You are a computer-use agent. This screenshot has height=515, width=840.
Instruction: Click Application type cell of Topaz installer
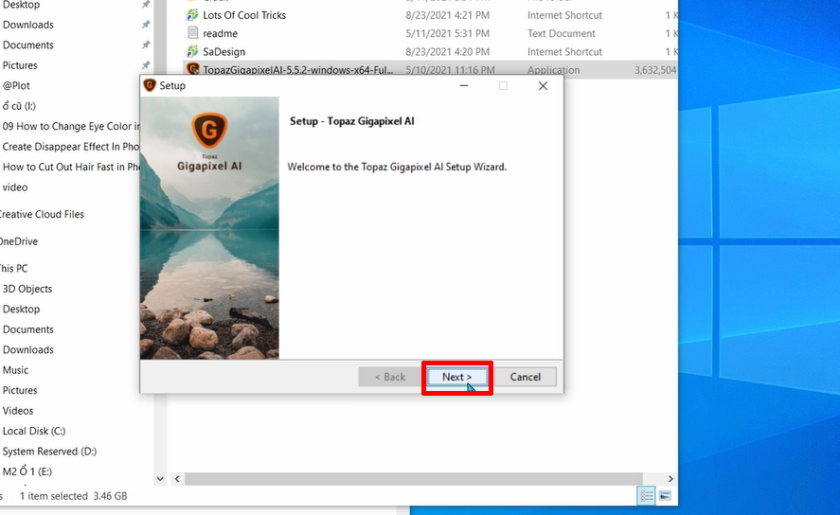tap(553, 70)
